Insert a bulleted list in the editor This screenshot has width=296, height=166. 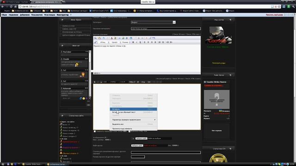click(163, 42)
